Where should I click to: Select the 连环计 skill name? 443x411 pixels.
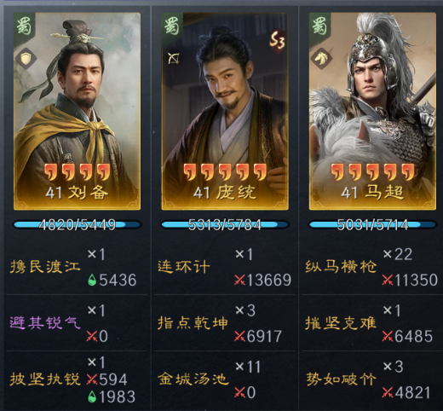pyautogui.click(x=184, y=267)
